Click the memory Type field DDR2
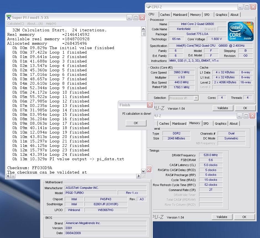Image resolution: width=260 pixels, height=238 pixels. tap(176, 133)
